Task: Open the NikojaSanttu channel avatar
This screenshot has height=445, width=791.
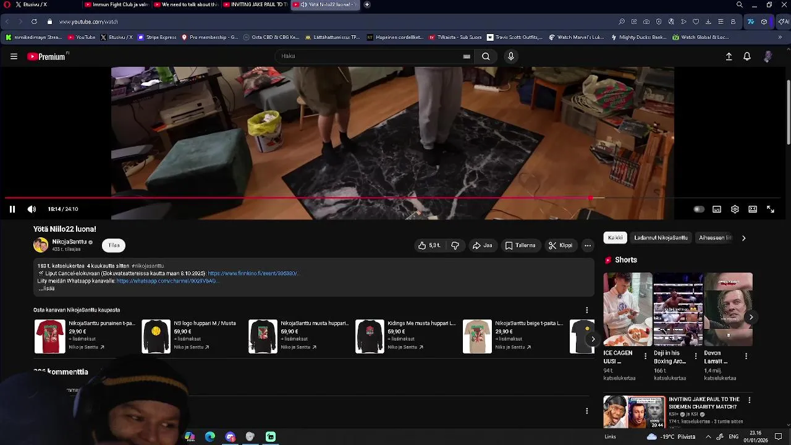Action: pos(41,245)
